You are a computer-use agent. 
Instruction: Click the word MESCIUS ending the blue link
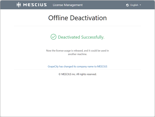point(102,66)
